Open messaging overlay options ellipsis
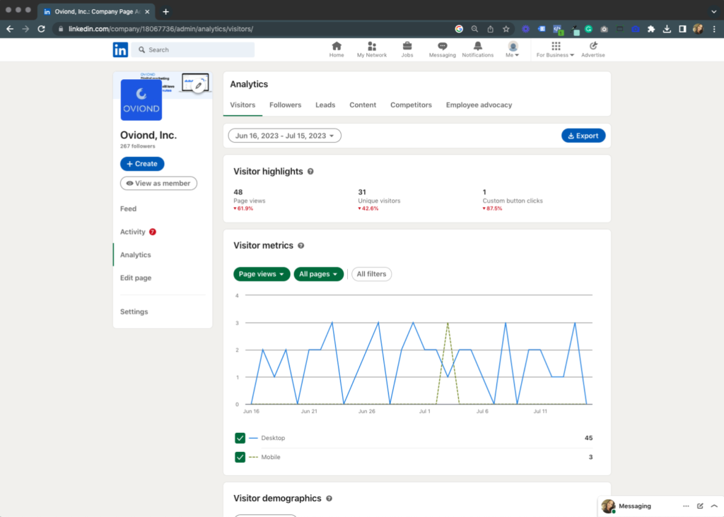The image size is (724, 517). tap(686, 506)
